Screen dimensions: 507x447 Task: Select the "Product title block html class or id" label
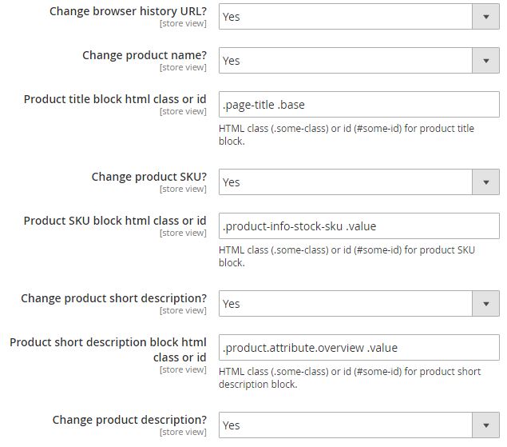pos(115,99)
